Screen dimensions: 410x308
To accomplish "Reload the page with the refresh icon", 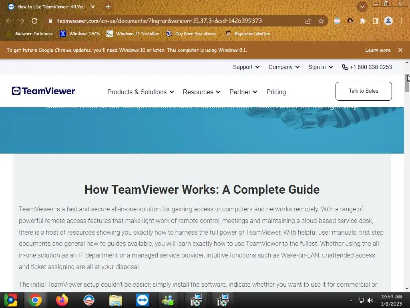I will [34, 21].
